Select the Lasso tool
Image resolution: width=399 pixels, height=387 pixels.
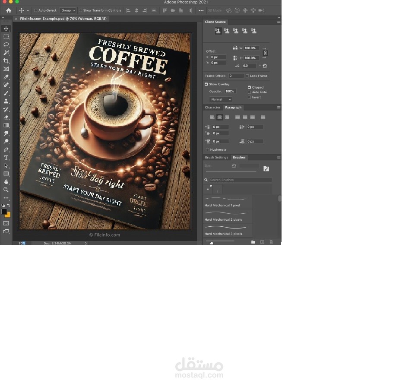[6, 45]
